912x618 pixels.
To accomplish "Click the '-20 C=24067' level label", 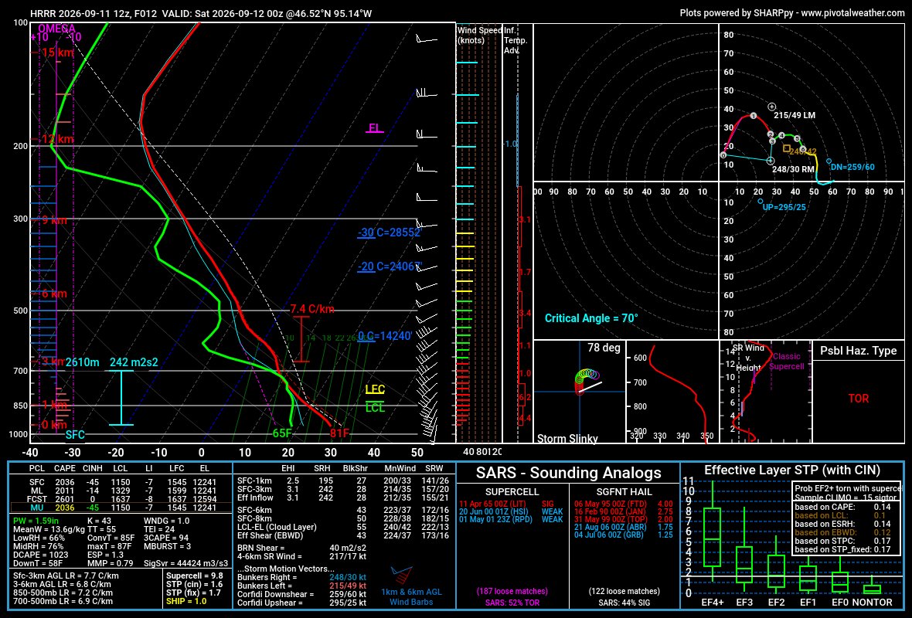I will coord(389,267).
